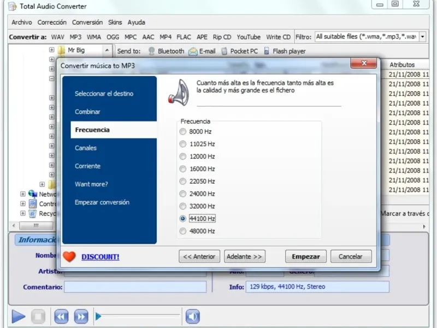Image resolution: width=437 pixels, height=328 pixels.
Task: Click the Stop button in the player bar
Action: click(x=38, y=317)
